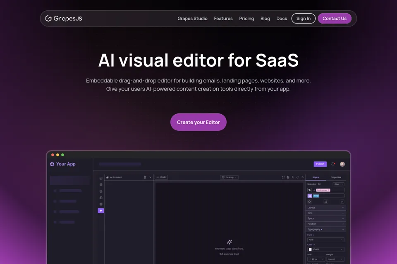Switch to the Properties tab
The image size is (397, 264).
(x=336, y=177)
